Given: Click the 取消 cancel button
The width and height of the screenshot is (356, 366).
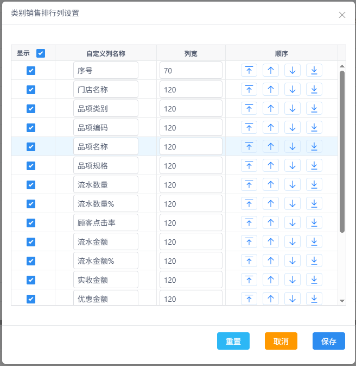Looking at the screenshot, I should pos(281,341).
